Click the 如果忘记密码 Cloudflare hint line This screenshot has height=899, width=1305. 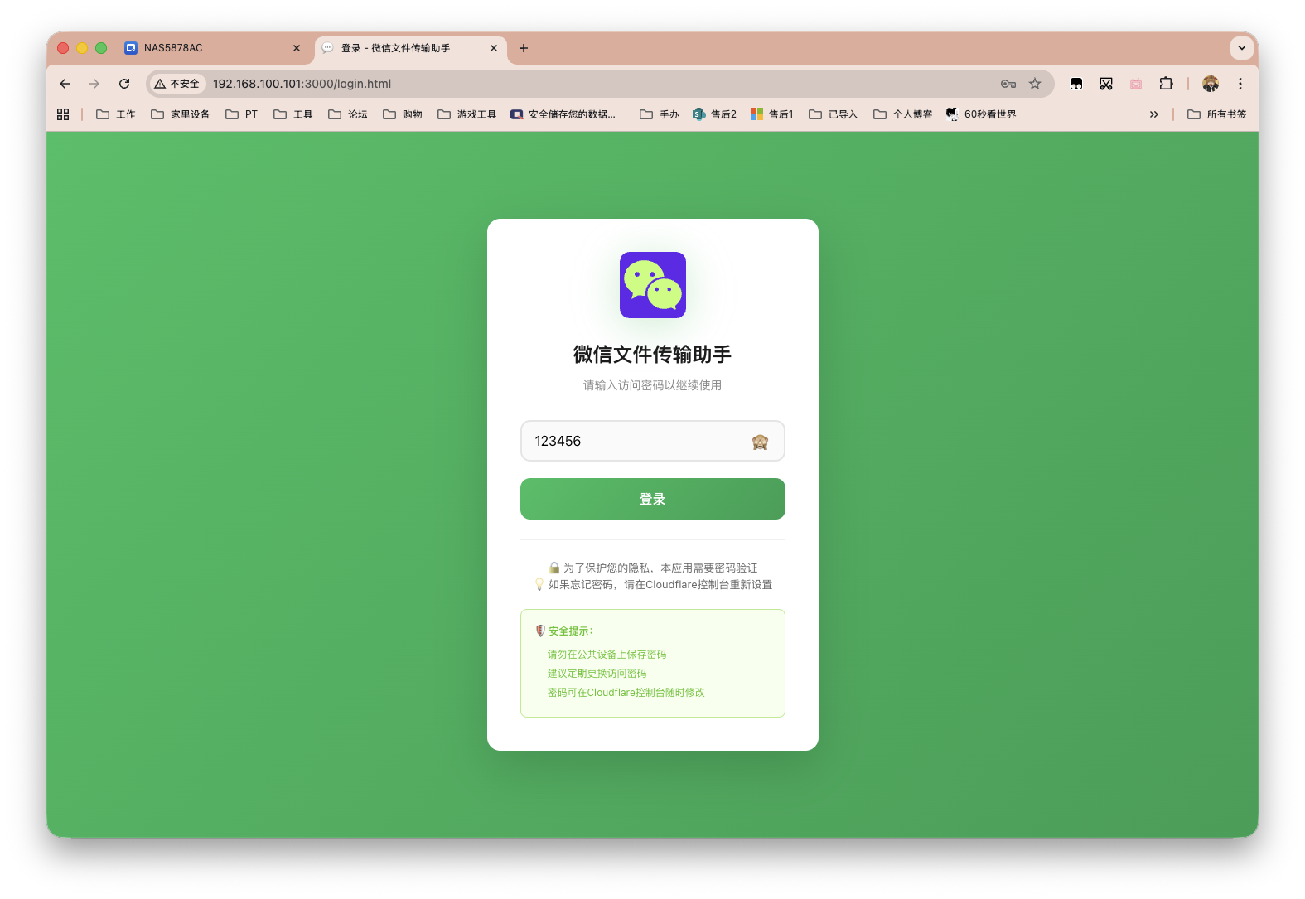coord(653,584)
